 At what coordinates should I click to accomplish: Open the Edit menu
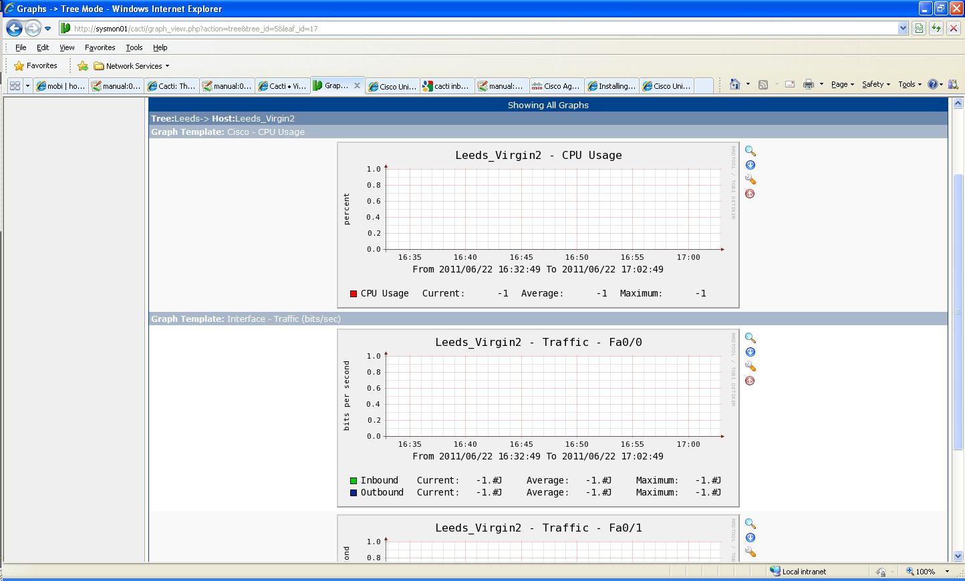[x=43, y=47]
